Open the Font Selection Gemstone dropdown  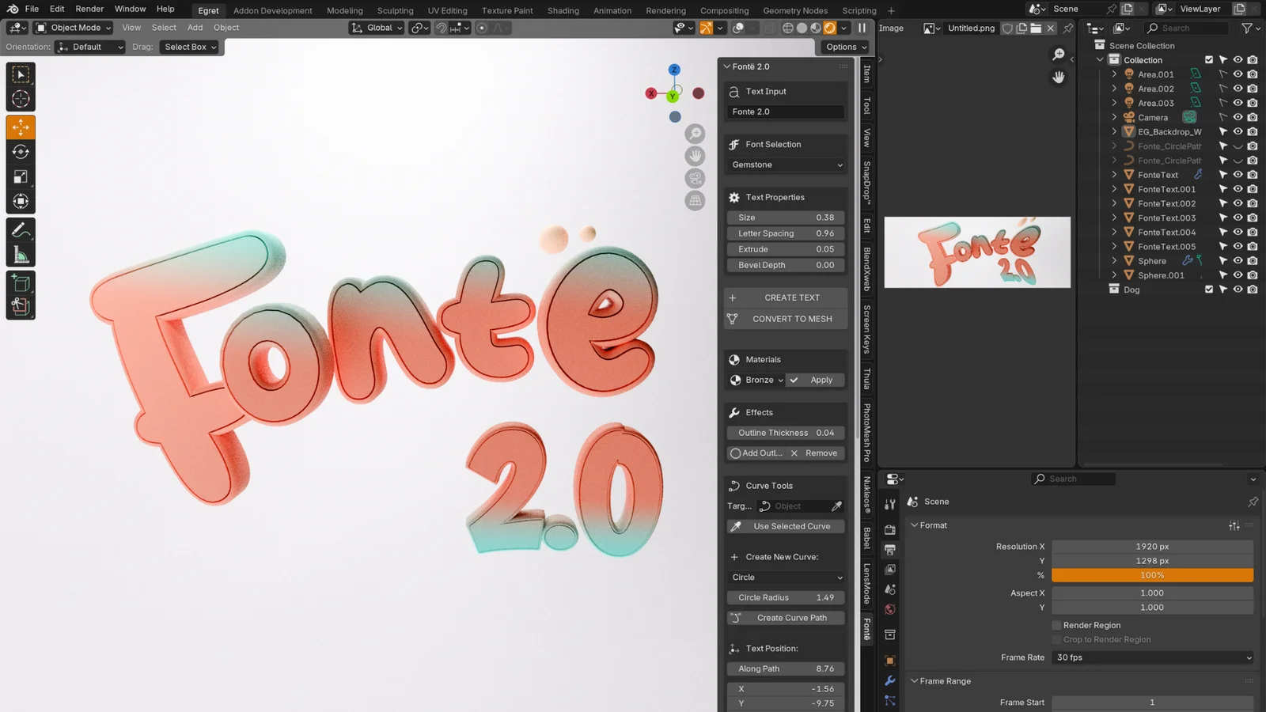(785, 165)
